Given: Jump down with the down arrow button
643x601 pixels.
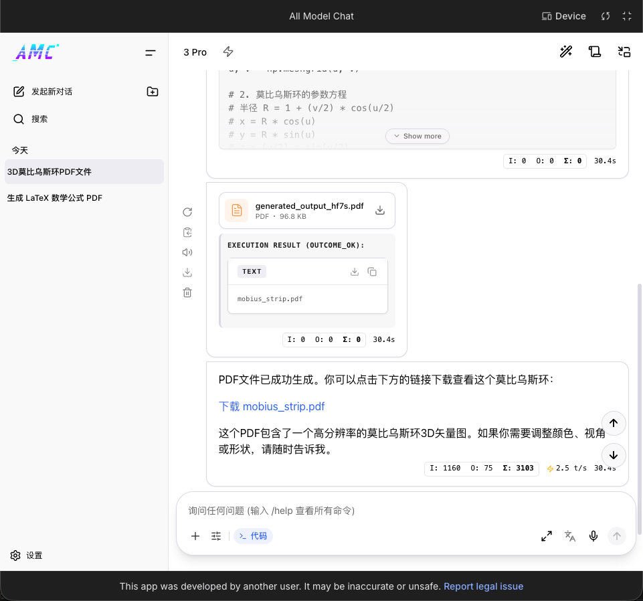Looking at the screenshot, I should (x=614, y=455).
